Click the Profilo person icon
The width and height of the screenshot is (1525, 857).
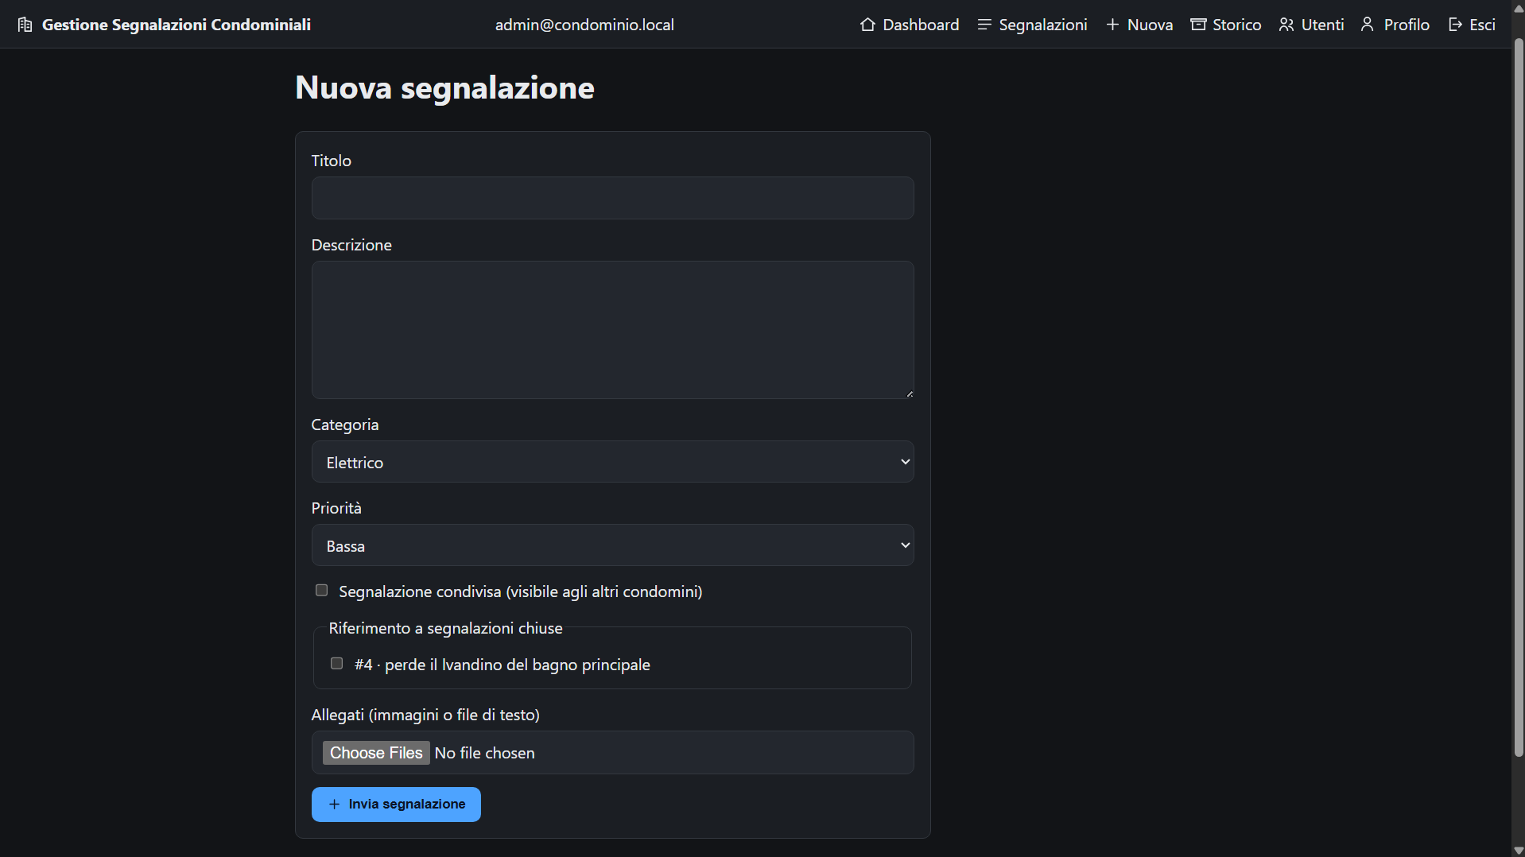(1368, 25)
